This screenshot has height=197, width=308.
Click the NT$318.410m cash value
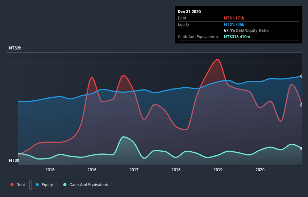[237, 37]
